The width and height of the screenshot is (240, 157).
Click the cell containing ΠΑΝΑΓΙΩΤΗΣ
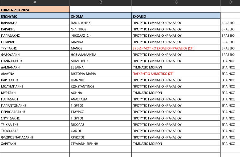click(x=100, y=23)
